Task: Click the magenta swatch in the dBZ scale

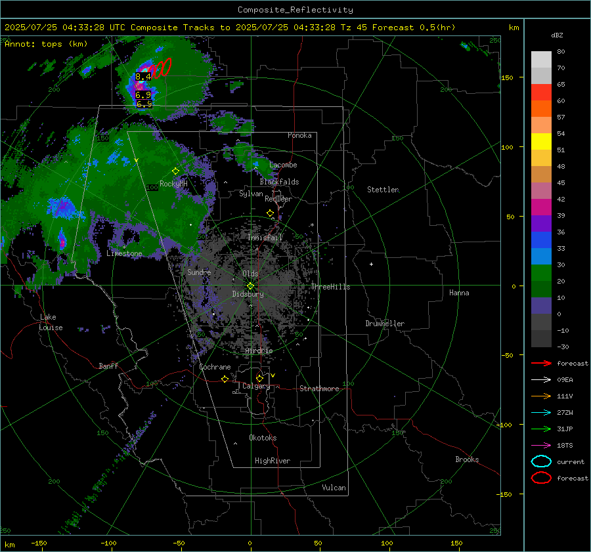Action: 541,207
